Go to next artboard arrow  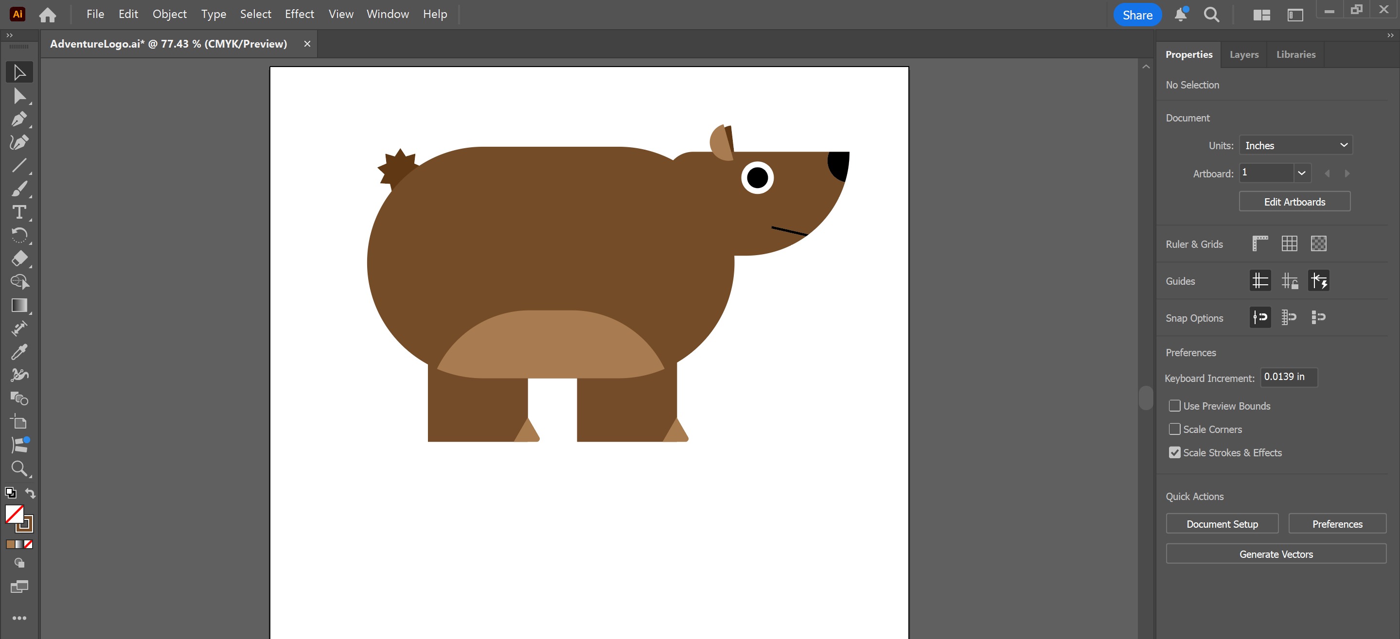(1347, 174)
